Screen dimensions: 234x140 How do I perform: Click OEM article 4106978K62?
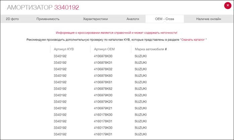[x=103, y=89]
